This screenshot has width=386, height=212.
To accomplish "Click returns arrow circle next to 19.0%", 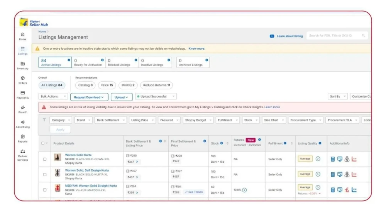I will [244, 190].
